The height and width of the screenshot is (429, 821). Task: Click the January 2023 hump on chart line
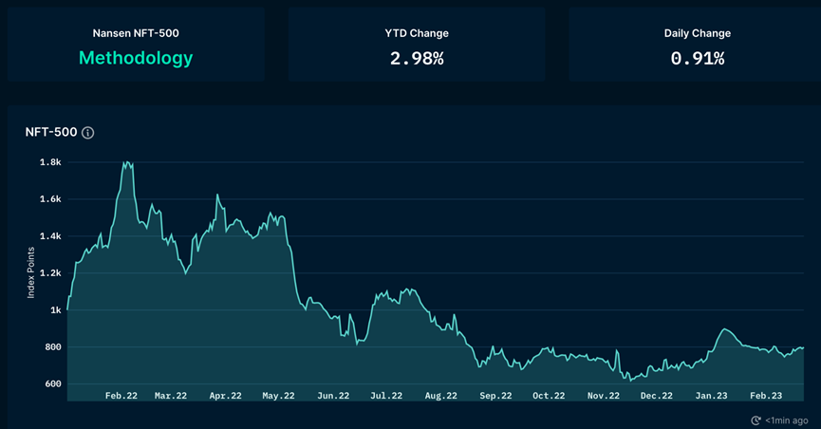(724, 329)
